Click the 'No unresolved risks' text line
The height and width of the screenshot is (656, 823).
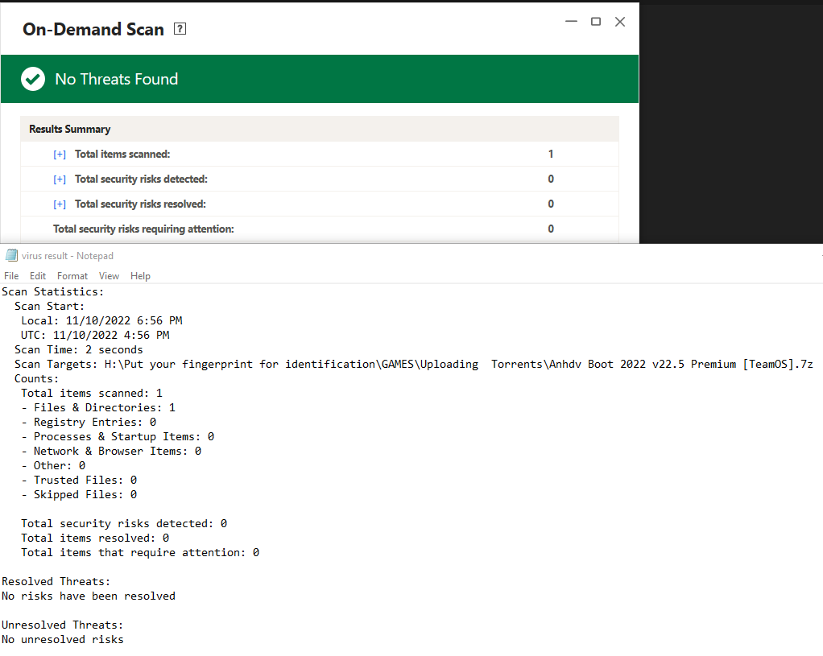63,640
